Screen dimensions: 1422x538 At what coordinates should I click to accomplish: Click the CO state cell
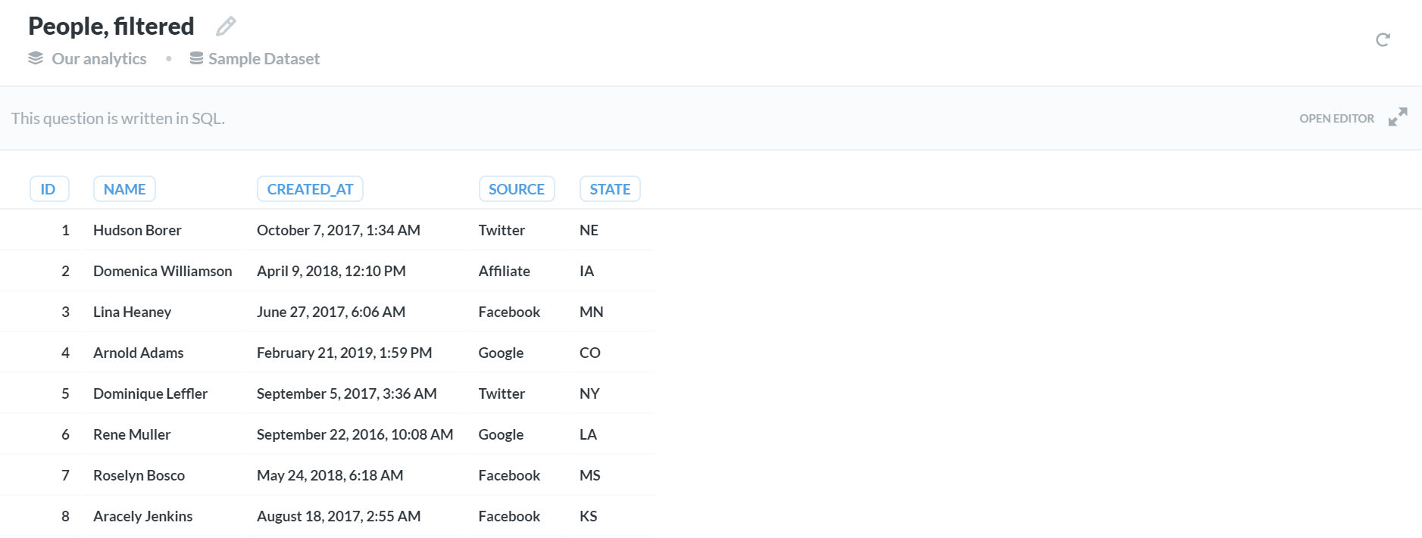[590, 353]
